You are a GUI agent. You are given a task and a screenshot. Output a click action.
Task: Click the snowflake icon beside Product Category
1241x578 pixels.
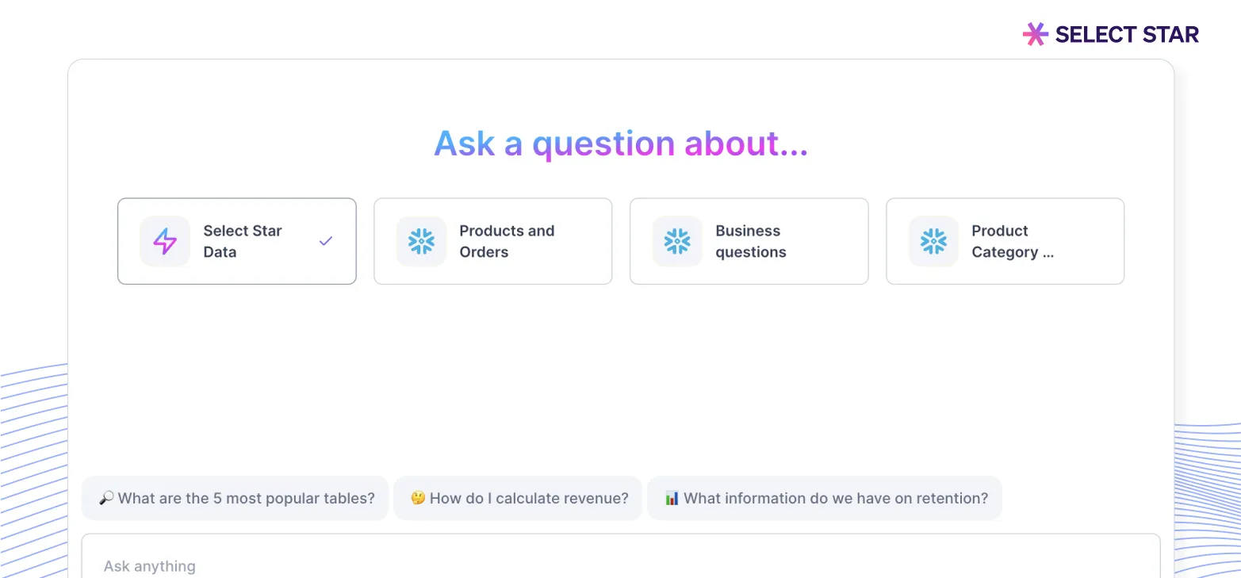pyautogui.click(x=933, y=241)
